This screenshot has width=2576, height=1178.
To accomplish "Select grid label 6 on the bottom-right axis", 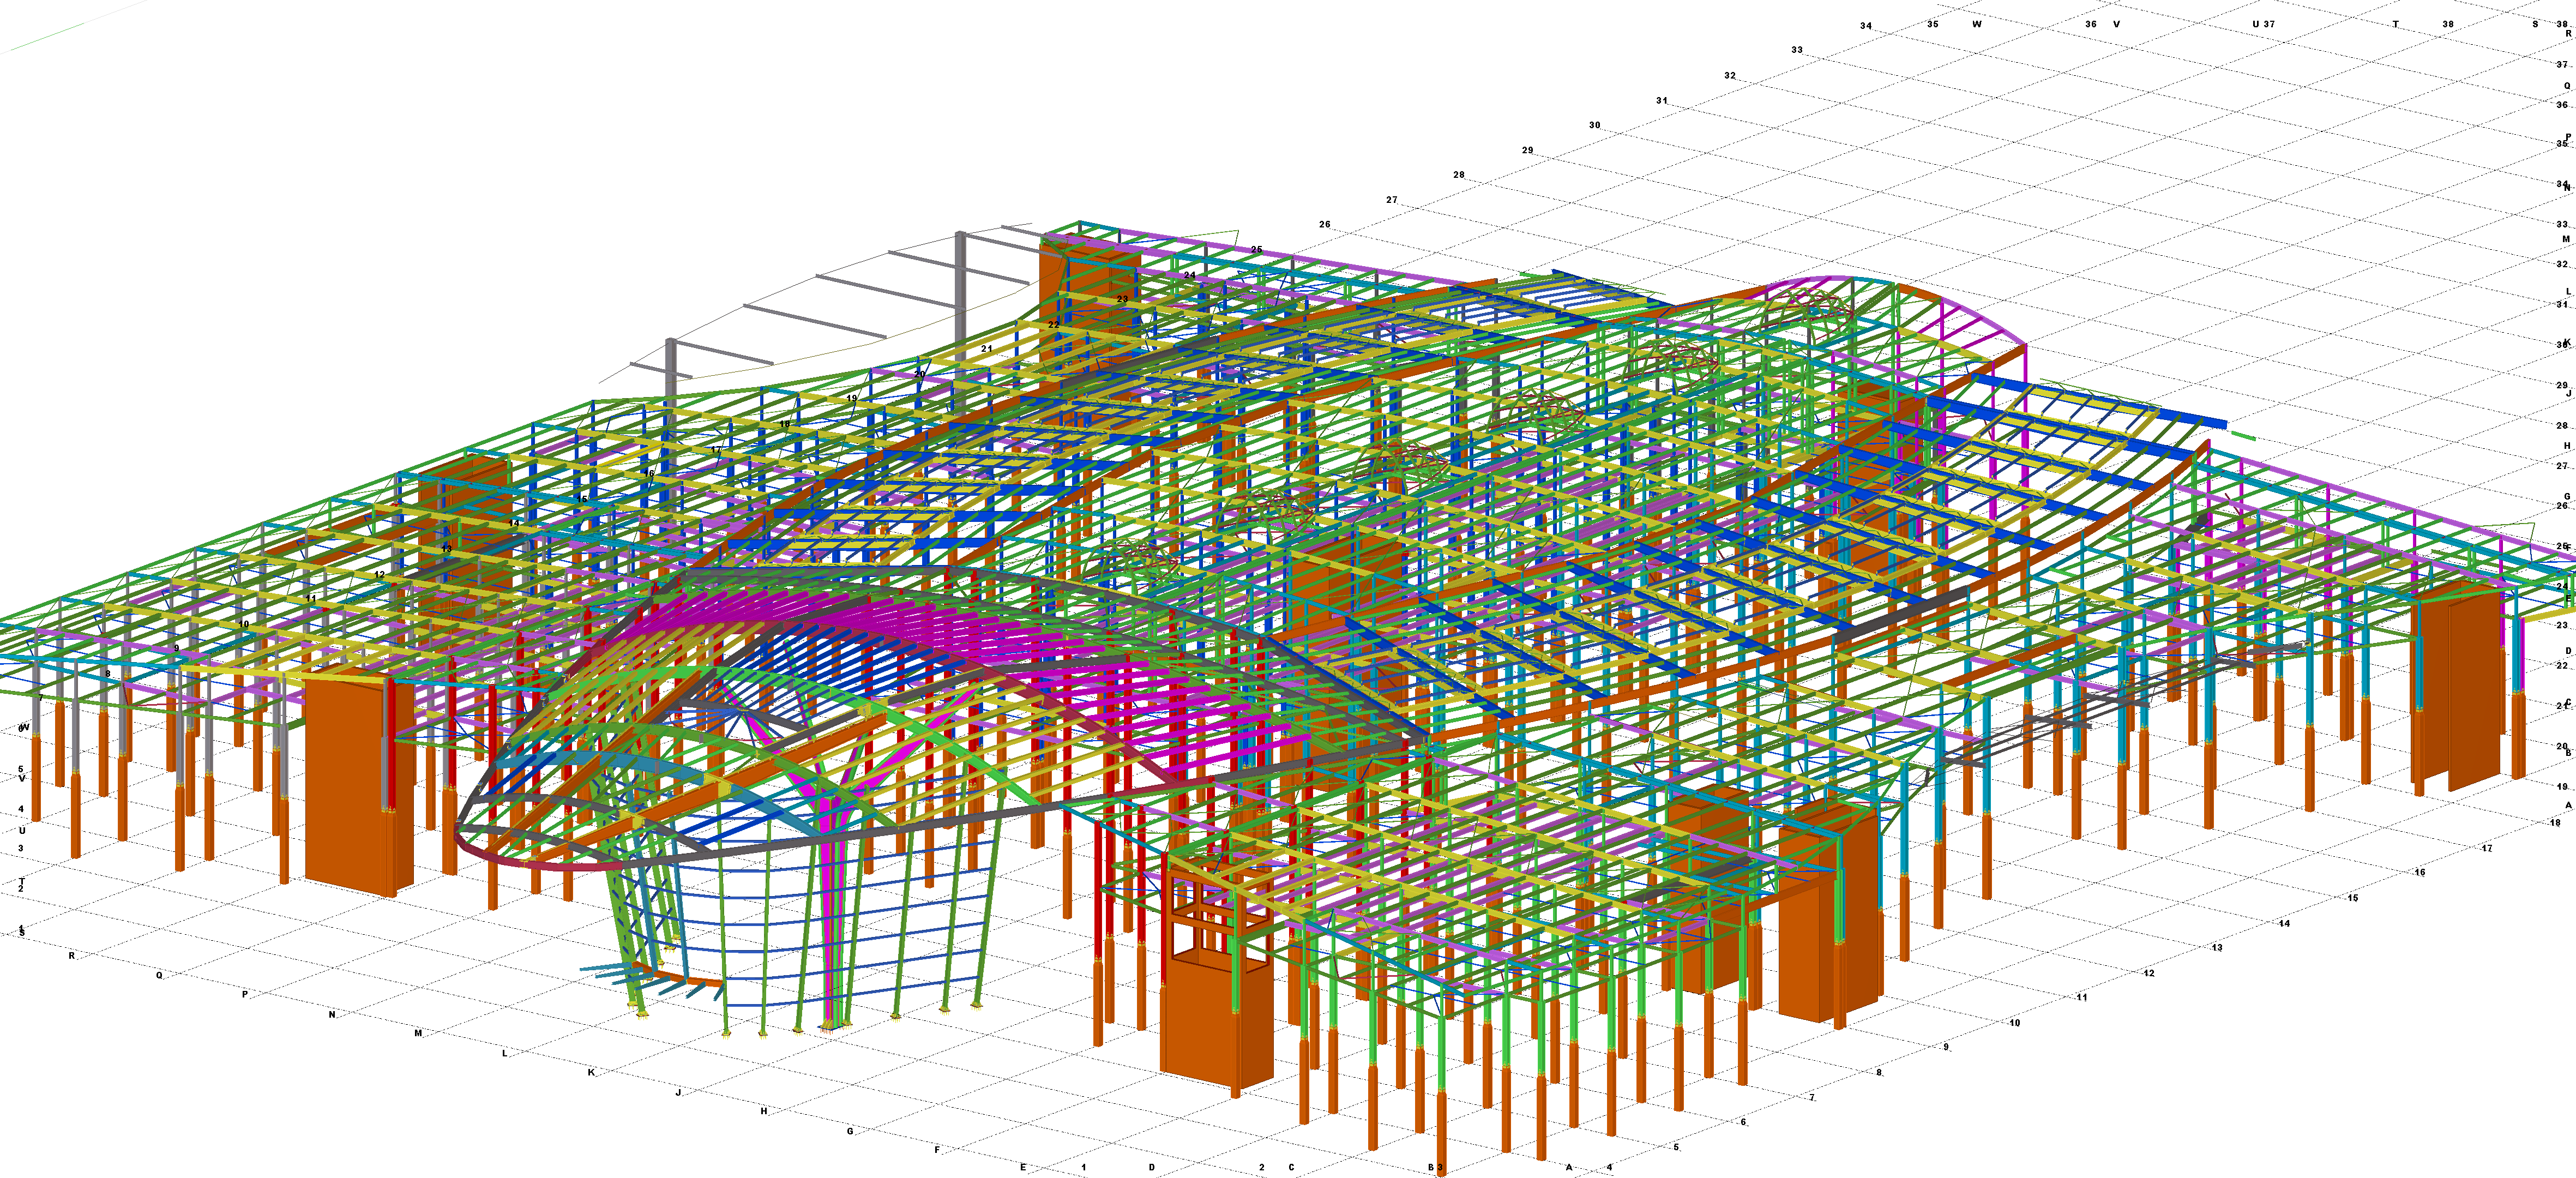I will [1743, 1122].
